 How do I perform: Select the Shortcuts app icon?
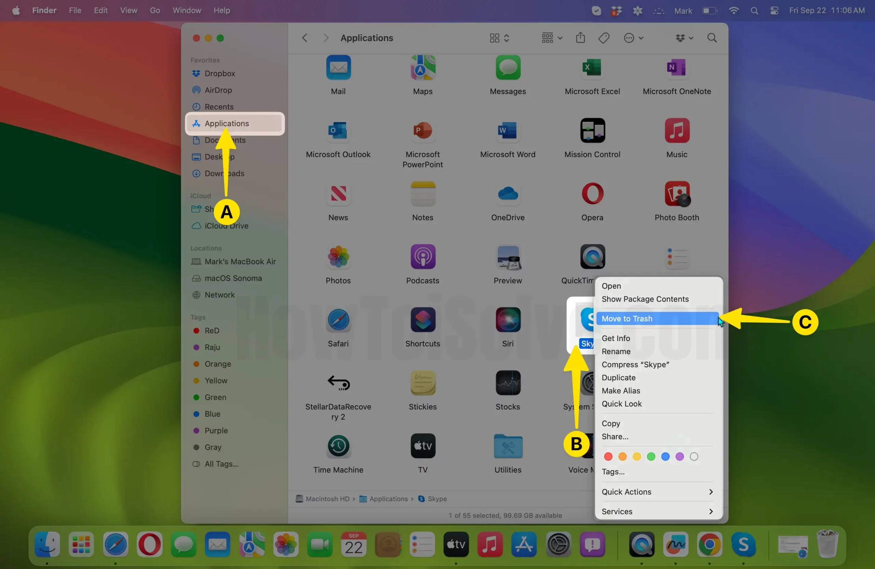click(x=423, y=320)
